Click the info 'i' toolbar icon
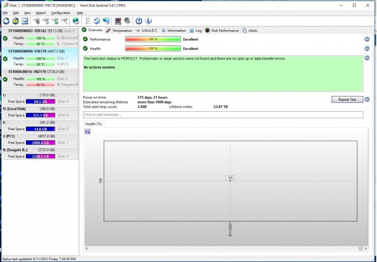This screenshot has width=377, height=262. click(x=147, y=21)
